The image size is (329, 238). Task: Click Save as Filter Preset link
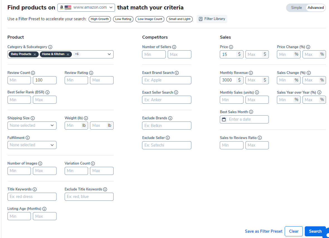264,231
